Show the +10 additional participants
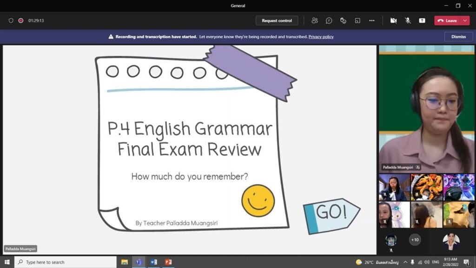476x268 pixels. click(415, 240)
